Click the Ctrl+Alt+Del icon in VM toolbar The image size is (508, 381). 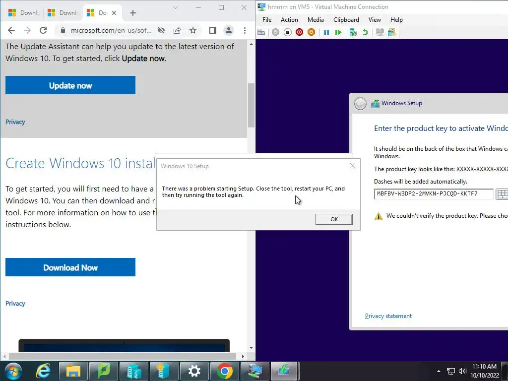point(261,32)
